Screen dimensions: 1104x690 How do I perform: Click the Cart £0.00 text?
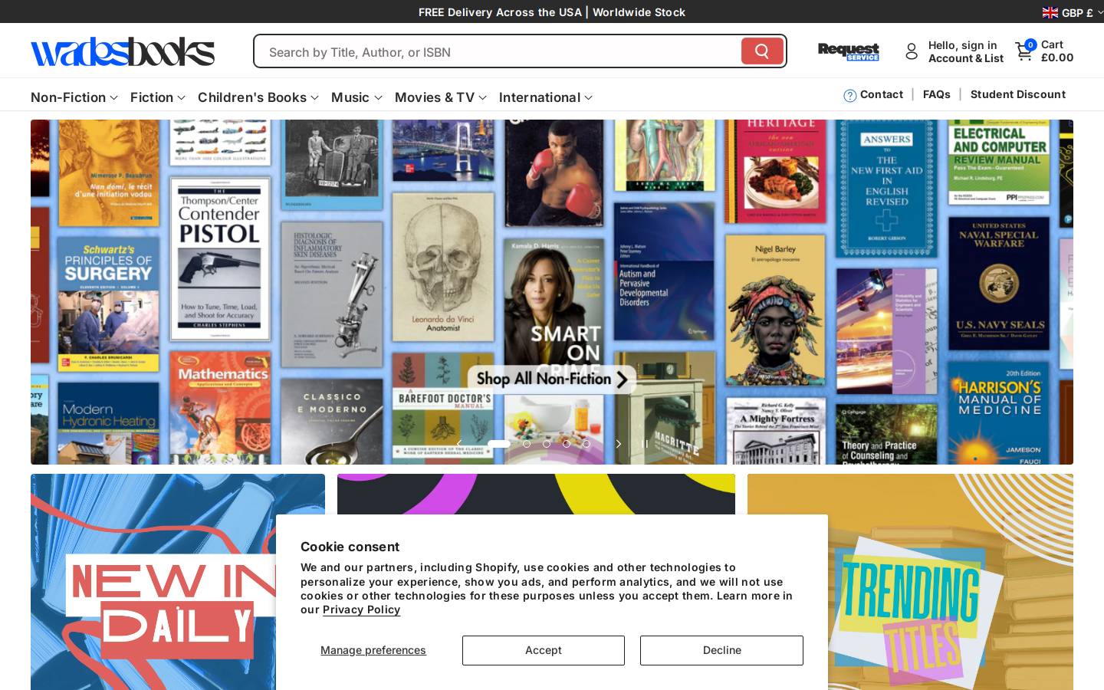pyautogui.click(x=1057, y=51)
